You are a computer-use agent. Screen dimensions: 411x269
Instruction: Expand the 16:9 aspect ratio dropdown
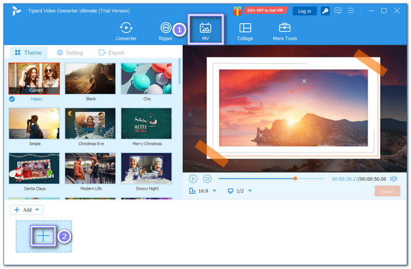coord(214,191)
